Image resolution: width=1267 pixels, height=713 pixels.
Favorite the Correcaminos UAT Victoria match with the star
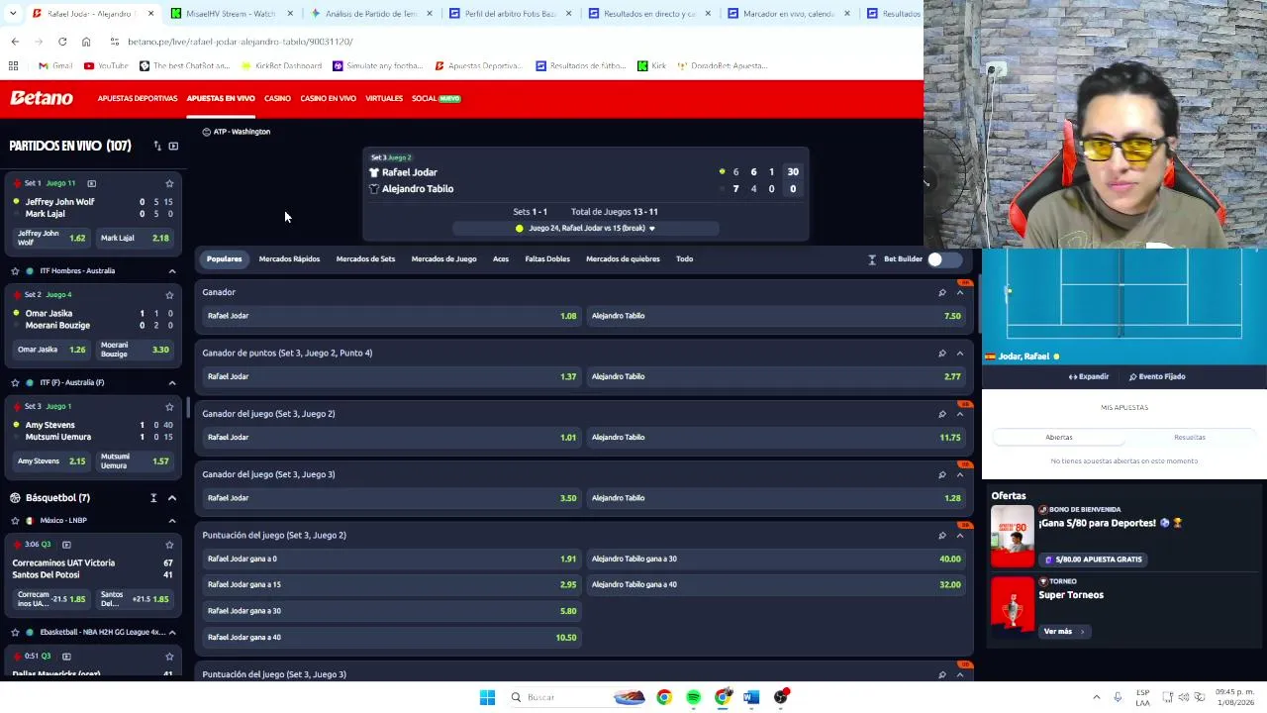point(169,544)
